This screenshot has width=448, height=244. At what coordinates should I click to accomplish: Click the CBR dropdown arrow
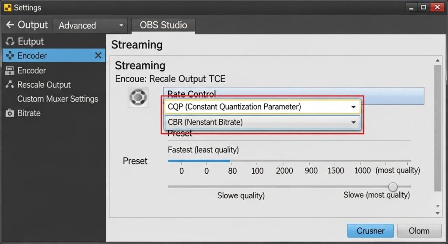point(353,123)
